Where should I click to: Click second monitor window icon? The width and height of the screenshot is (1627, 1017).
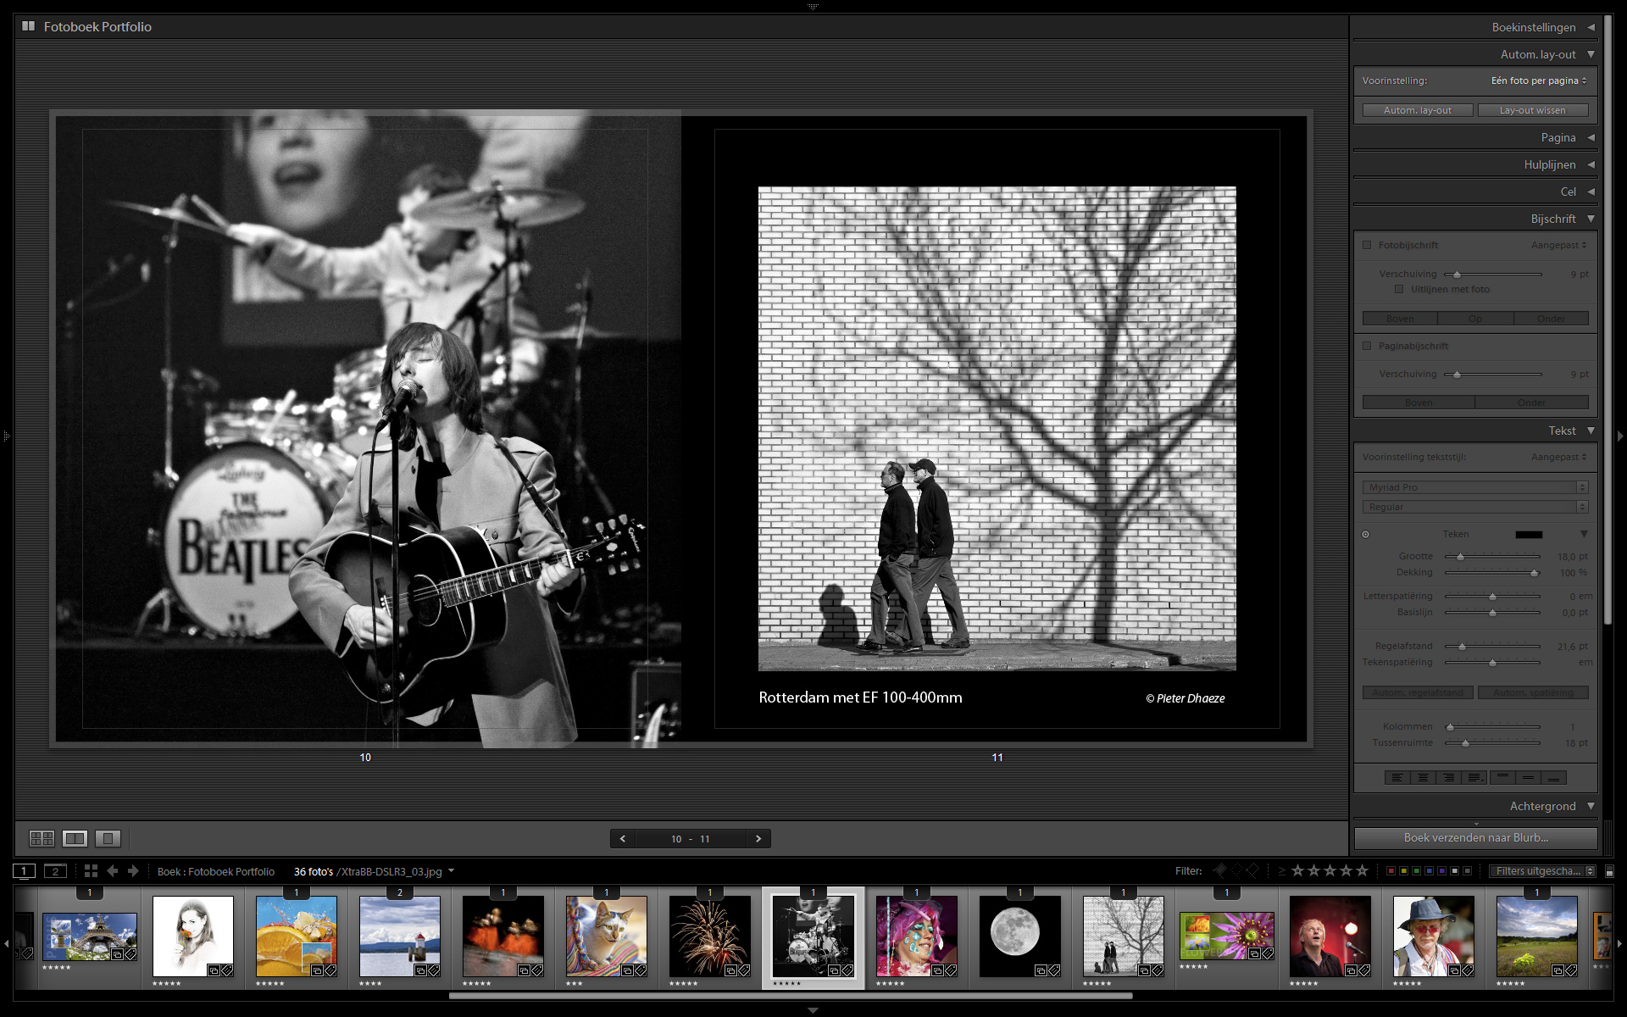click(55, 870)
